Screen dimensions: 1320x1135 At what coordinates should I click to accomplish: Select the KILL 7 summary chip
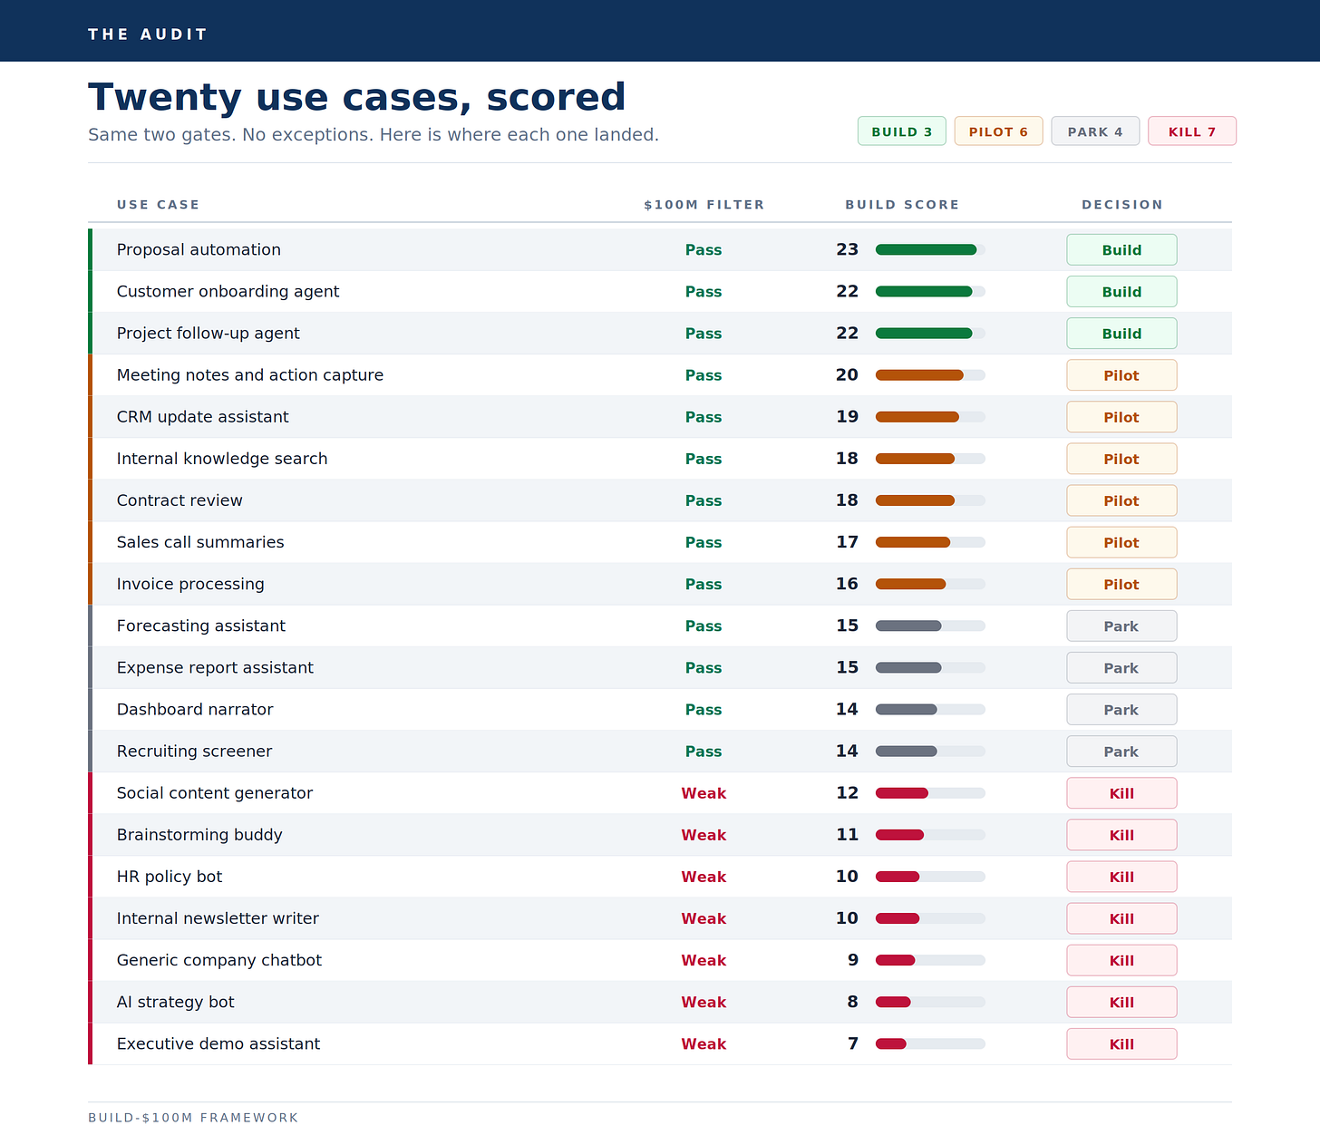[x=1192, y=131]
